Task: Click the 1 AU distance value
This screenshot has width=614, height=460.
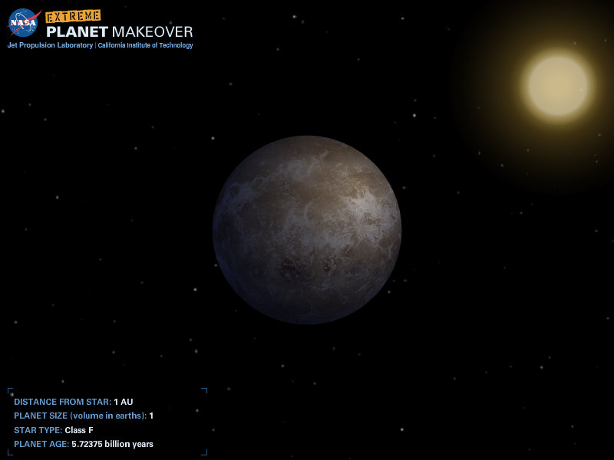Action: [123, 402]
